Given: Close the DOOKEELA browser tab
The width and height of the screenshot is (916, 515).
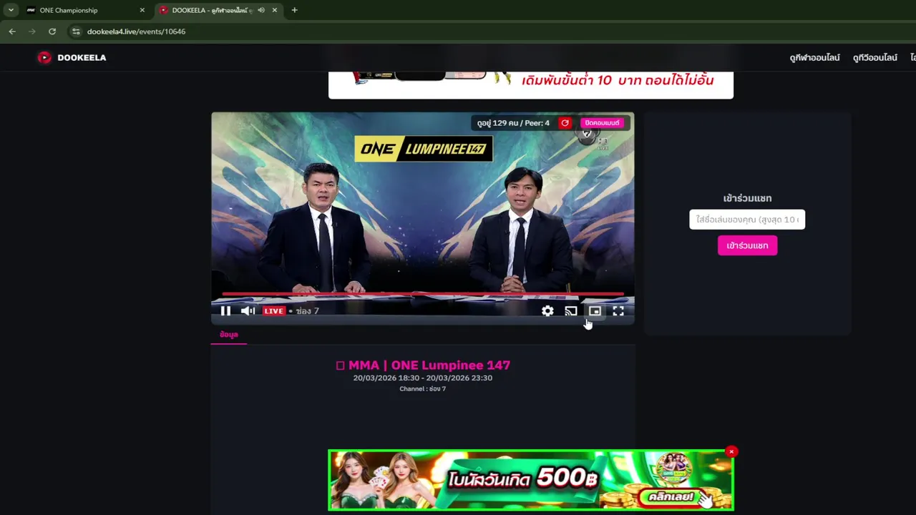Looking at the screenshot, I should point(274,10).
